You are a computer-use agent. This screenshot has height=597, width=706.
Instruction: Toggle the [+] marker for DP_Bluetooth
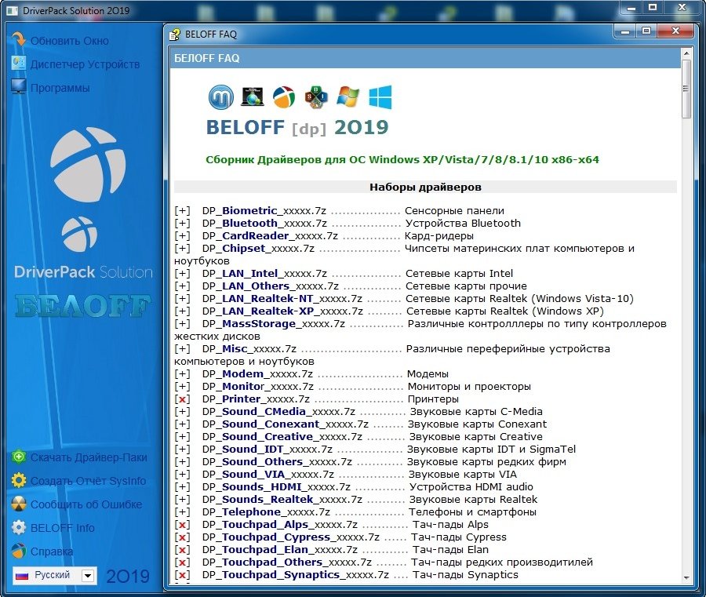coord(182,224)
